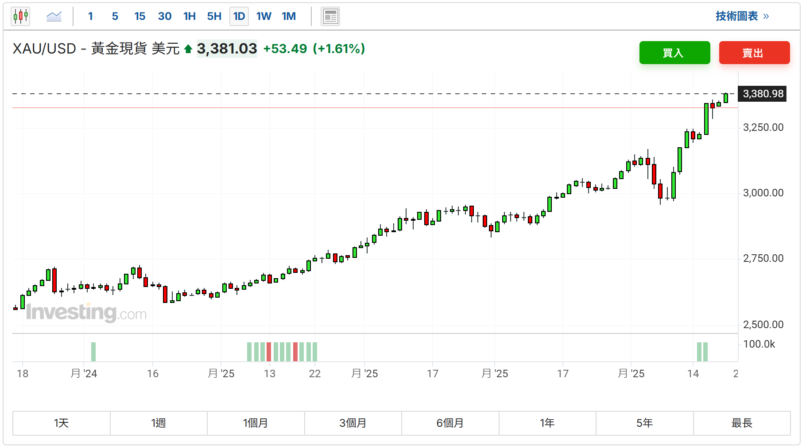Screen dimensions: 802x448
Task: Open the 技術圖表 link
Action: pos(742,16)
